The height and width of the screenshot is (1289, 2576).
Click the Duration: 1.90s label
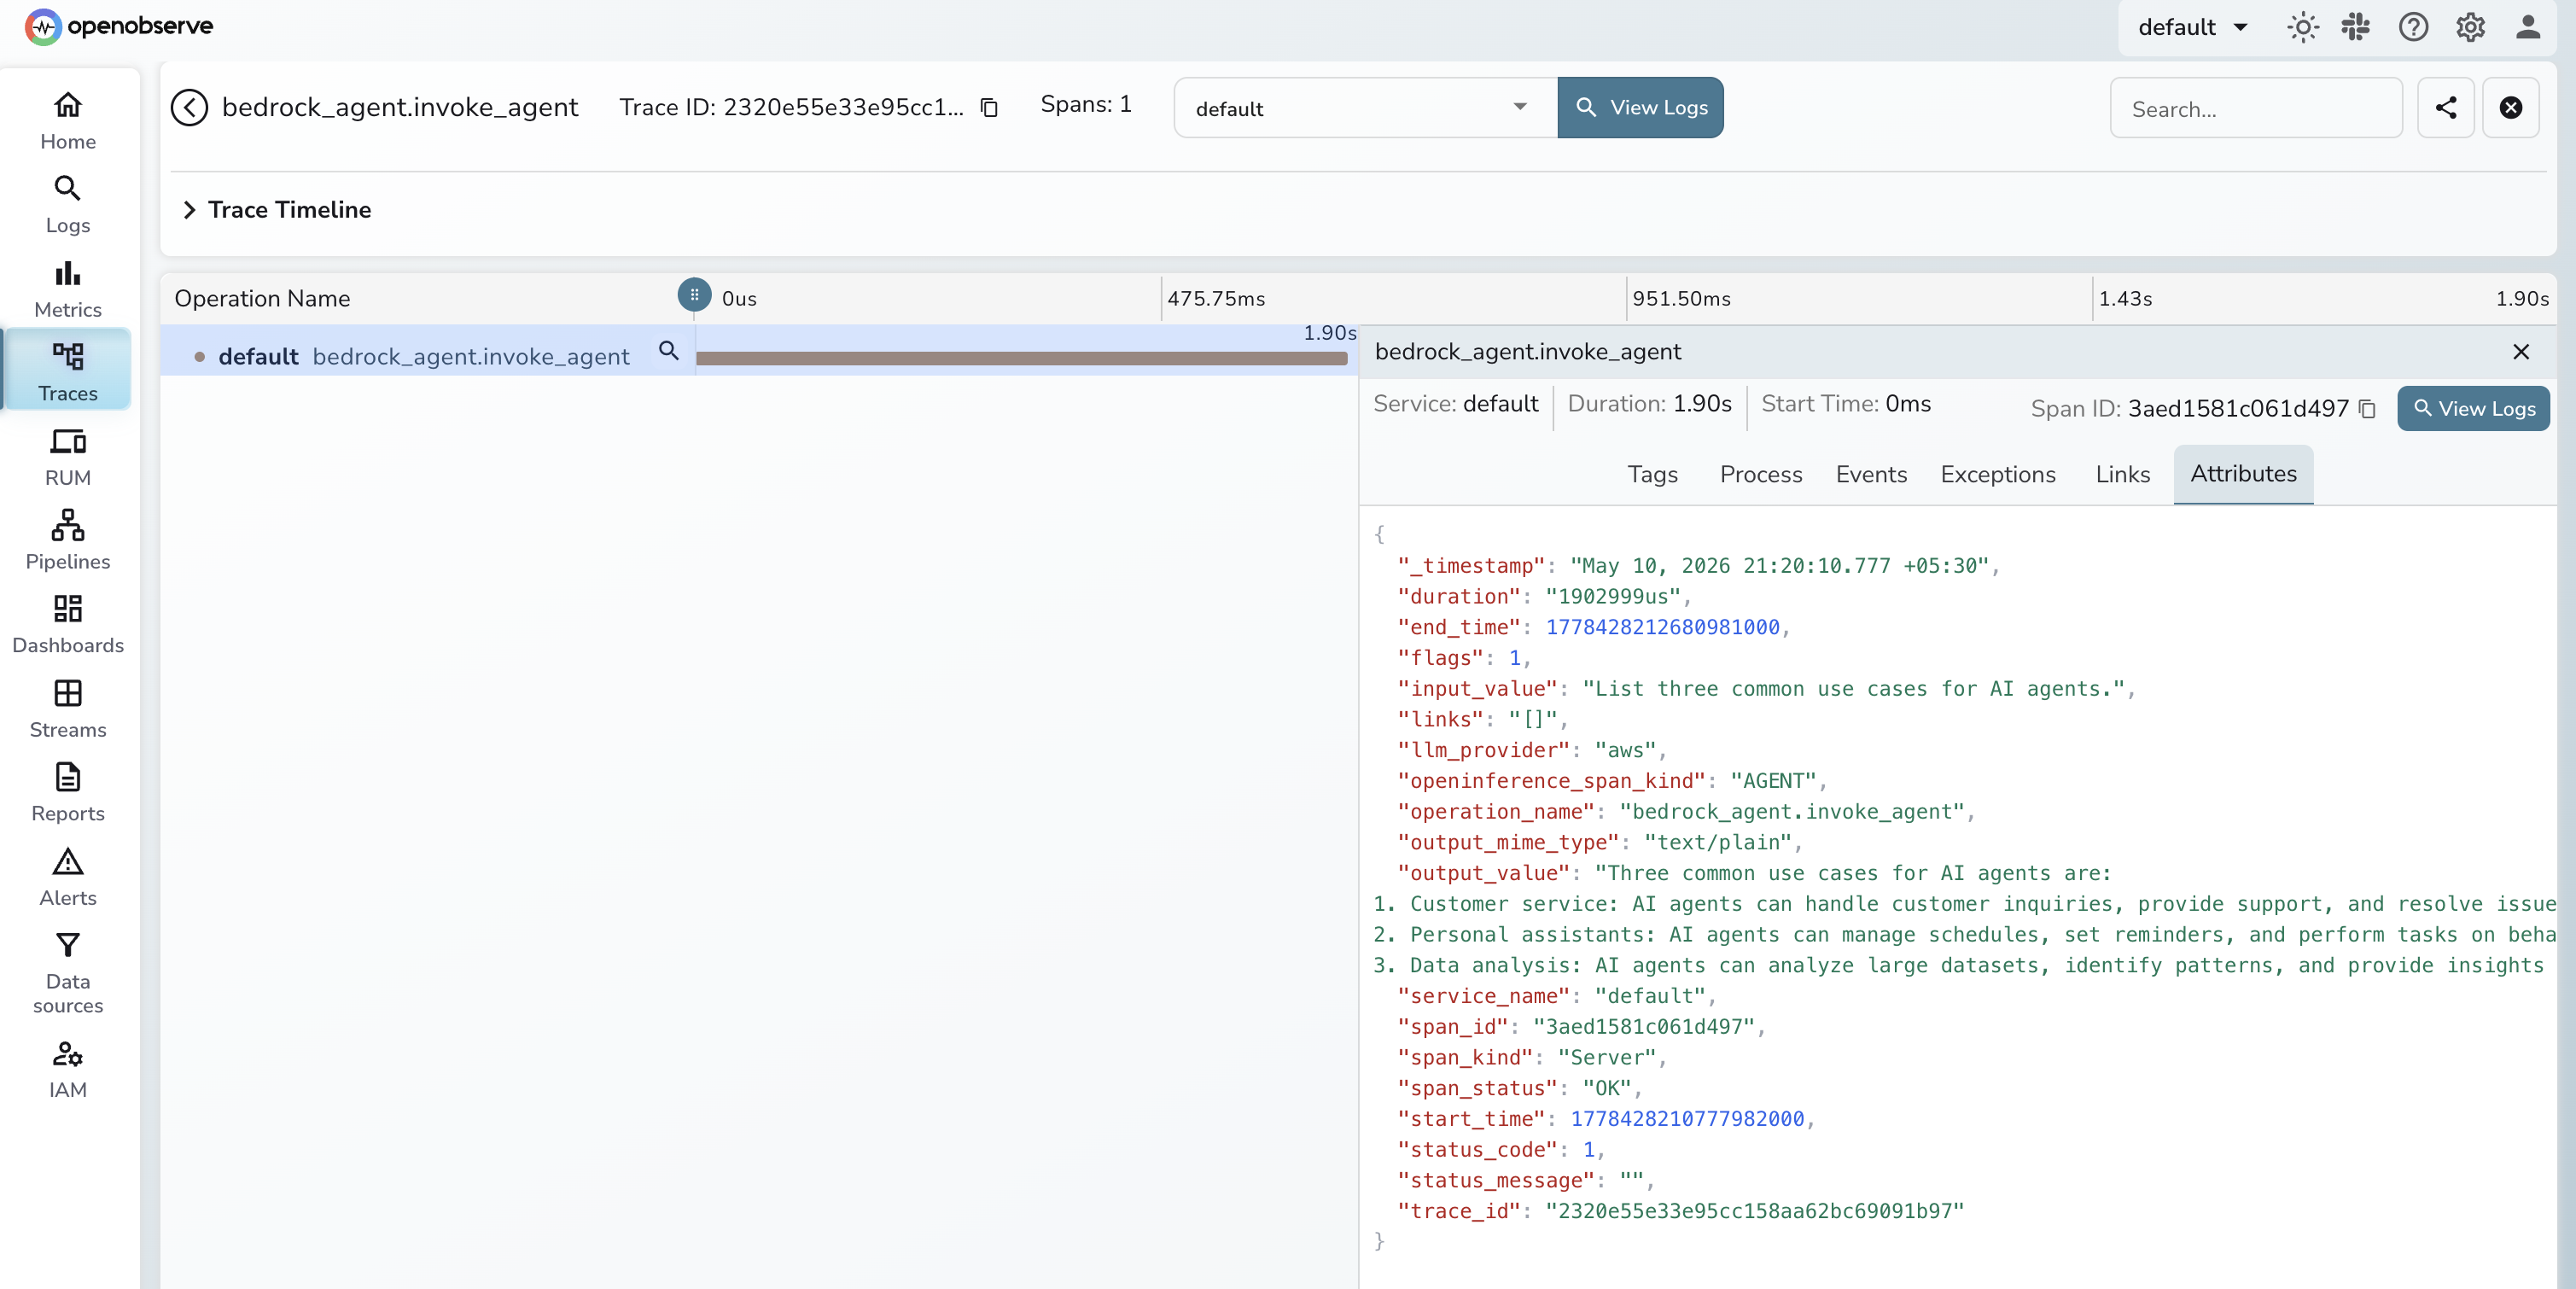[1649, 403]
